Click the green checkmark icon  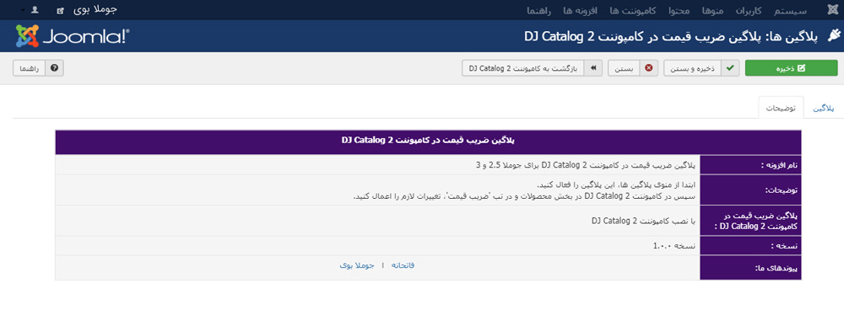coord(730,68)
